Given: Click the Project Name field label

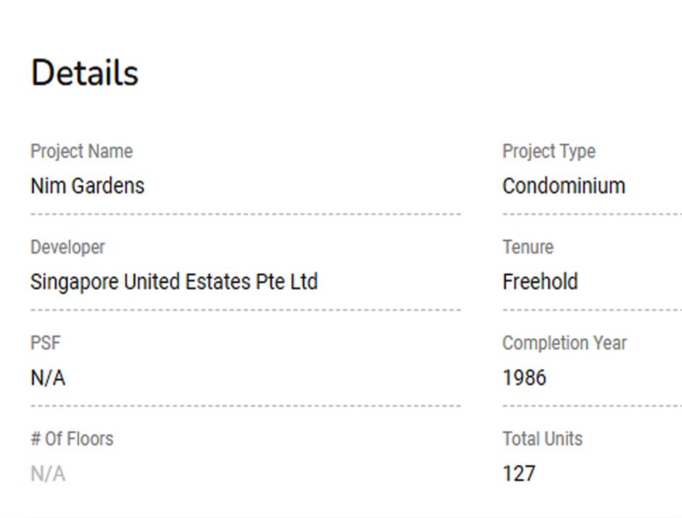Looking at the screenshot, I should (x=81, y=152).
